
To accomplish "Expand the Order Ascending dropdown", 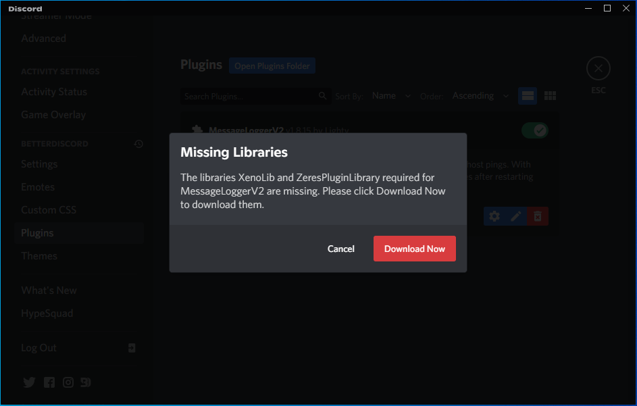I will (480, 96).
